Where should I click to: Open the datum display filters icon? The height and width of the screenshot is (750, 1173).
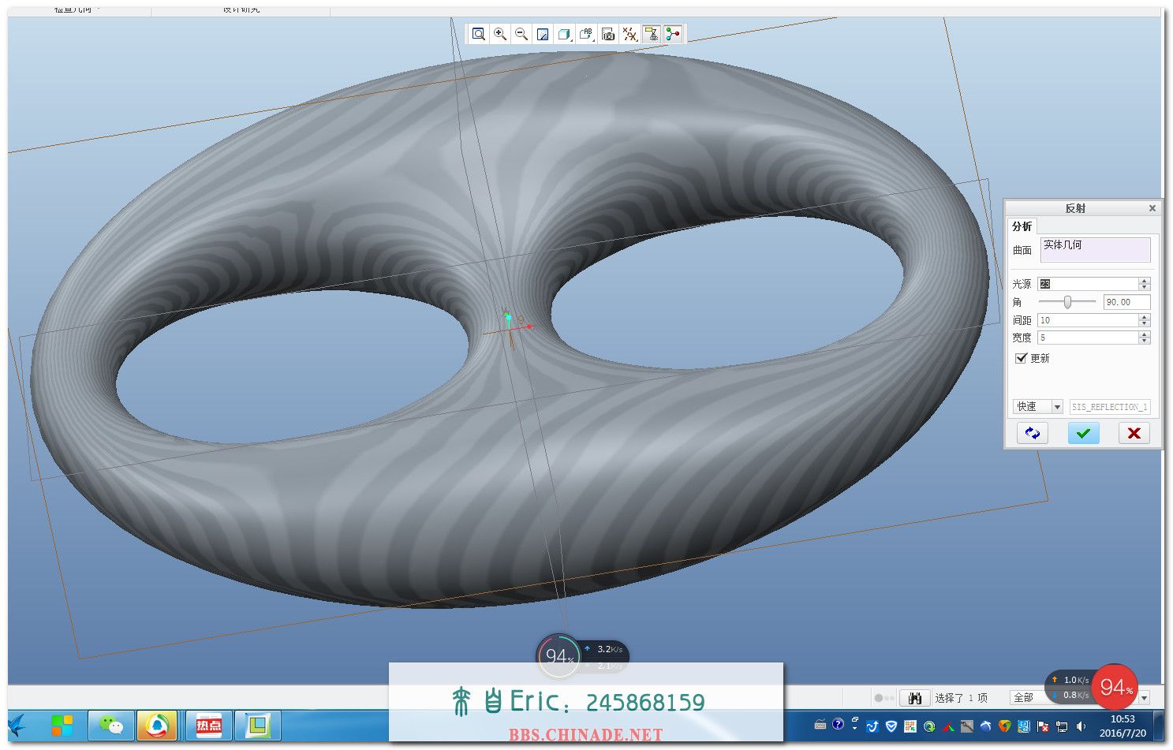click(629, 34)
